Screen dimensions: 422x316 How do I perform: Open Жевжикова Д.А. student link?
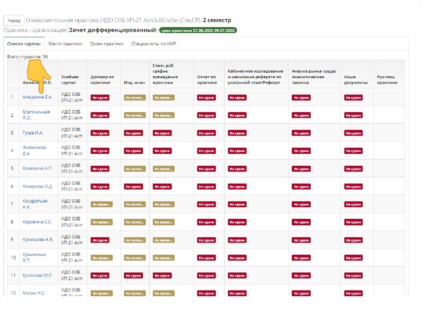(x=34, y=150)
